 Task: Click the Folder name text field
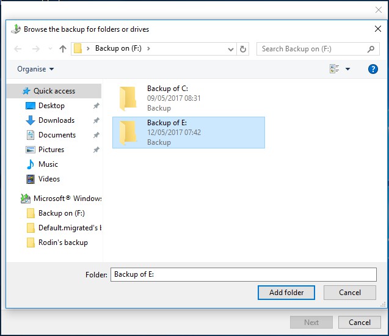244,274
